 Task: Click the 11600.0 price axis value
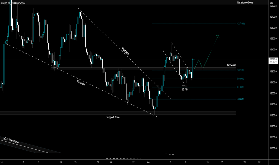[x=273, y=137]
